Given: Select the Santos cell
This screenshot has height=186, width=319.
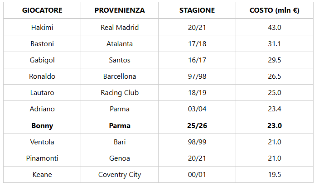Looking at the screenshot, I should pos(120,60).
